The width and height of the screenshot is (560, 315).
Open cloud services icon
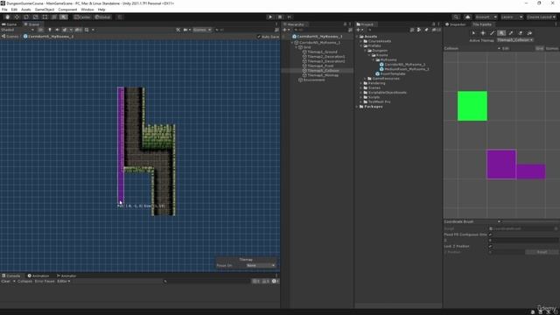467,17
